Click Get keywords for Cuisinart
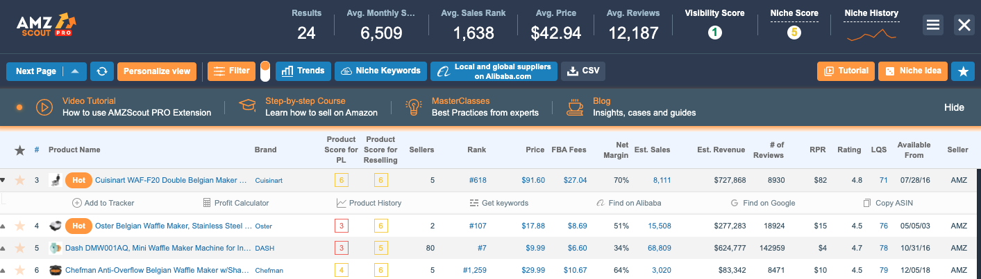Viewport: 981px width, 279px height. click(x=498, y=203)
